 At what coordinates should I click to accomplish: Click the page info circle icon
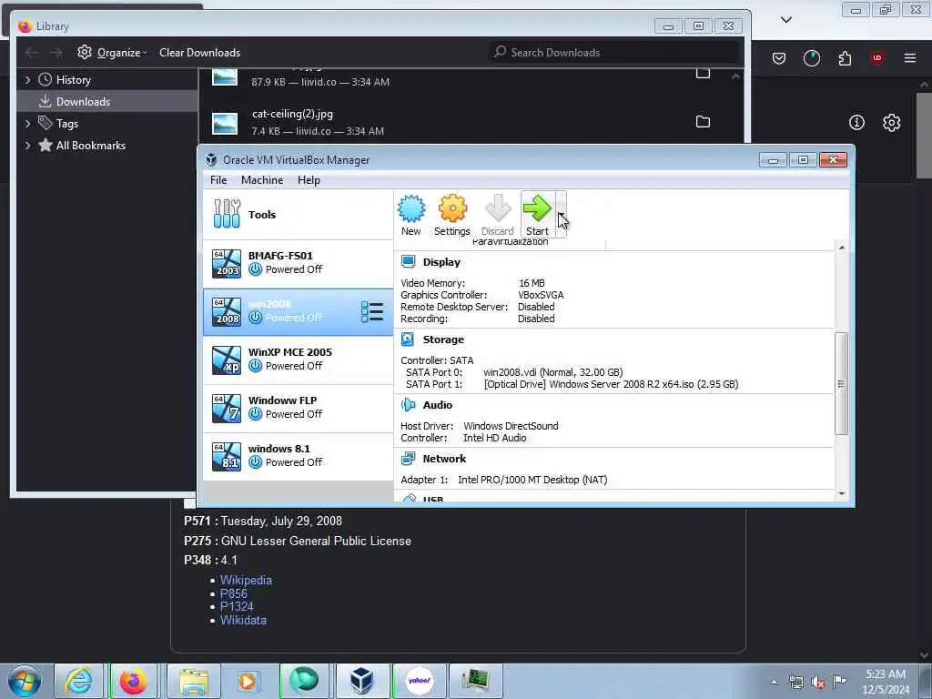856,123
